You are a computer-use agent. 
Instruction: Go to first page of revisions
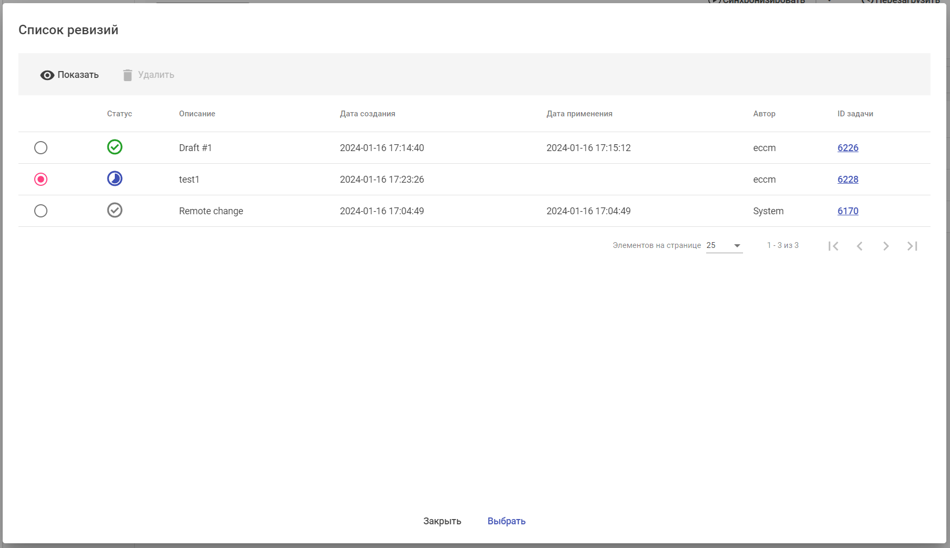click(x=833, y=246)
